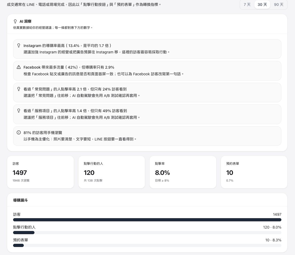Click 以手機為主優化 suggestion text
This screenshot has width=295, height=255.
[x=80, y=139]
